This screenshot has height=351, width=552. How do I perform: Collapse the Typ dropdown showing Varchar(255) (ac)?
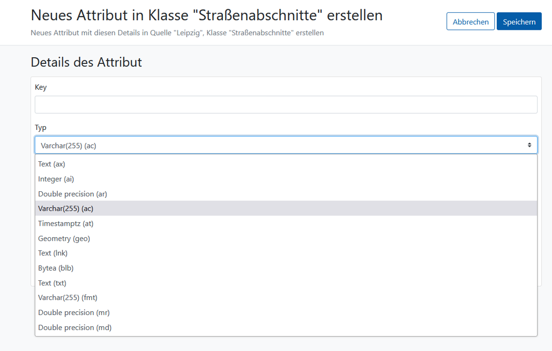point(286,145)
